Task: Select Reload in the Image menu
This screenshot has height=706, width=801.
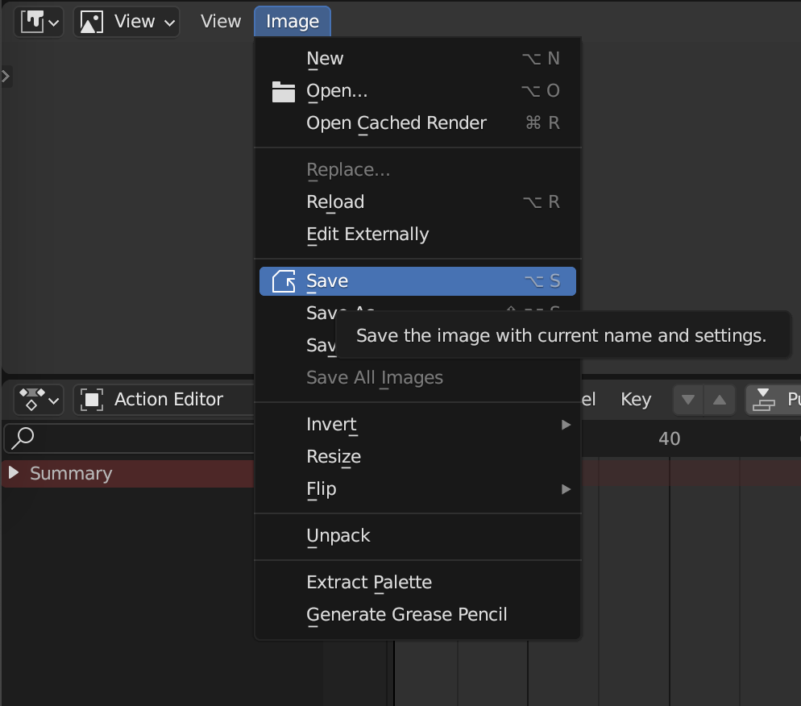Action: click(417, 201)
